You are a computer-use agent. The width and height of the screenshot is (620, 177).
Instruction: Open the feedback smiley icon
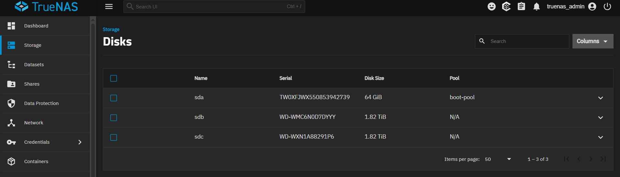491,6
